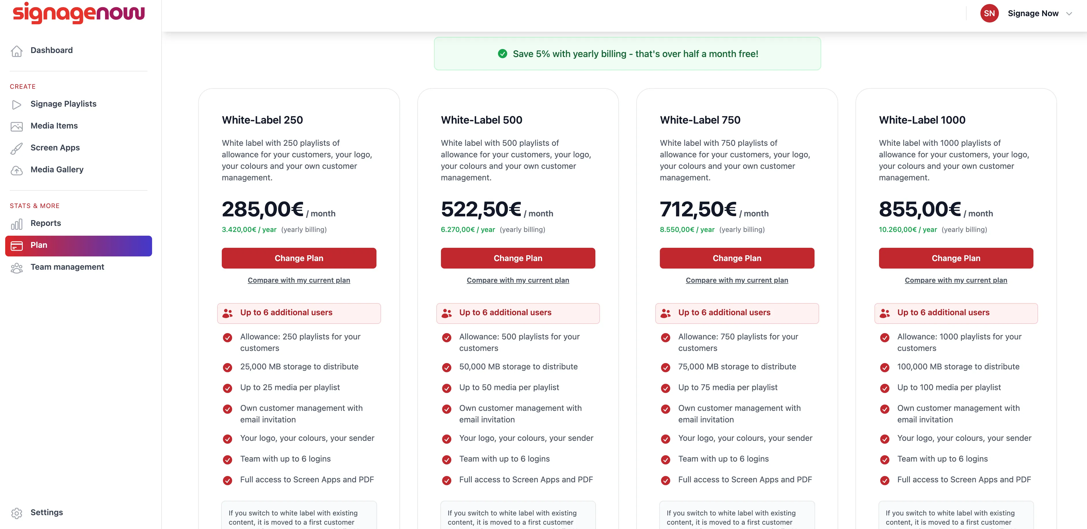
Task: Compare White-Label 500 with my current plan
Action: (x=518, y=280)
